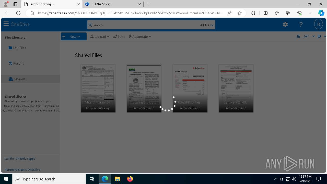Viewport: 327px width, 184px height.
Task: Launch Firefox from the taskbar
Action: (x=130, y=179)
